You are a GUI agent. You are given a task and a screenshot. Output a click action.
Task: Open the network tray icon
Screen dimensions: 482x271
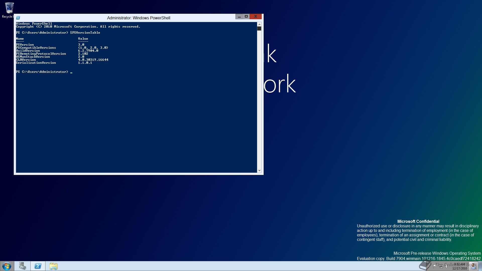point(441,266)
